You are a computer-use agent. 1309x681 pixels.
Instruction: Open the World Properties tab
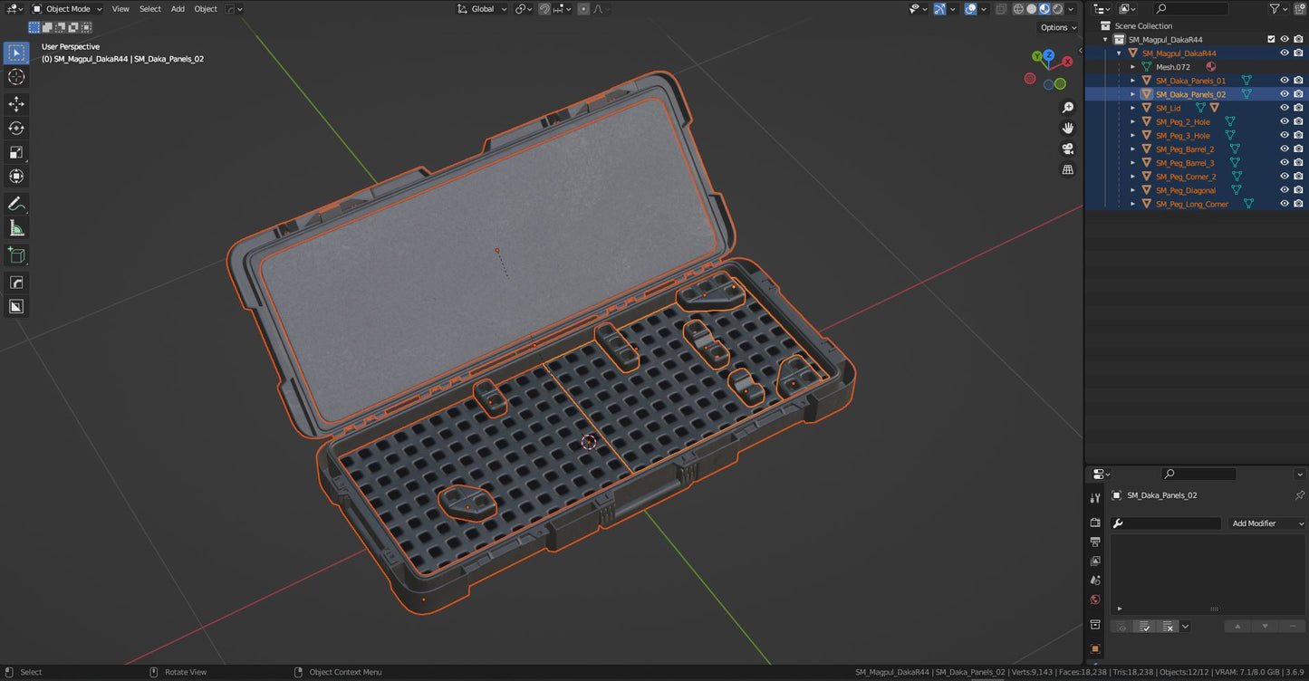click(x=1094, y=599)
